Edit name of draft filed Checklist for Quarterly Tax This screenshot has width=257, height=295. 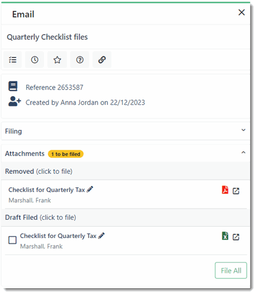(101, 236)
